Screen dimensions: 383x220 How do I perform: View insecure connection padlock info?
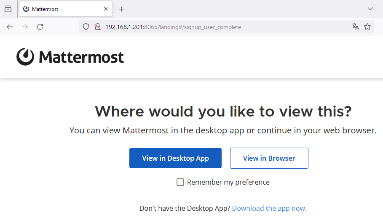coord(98,27)
